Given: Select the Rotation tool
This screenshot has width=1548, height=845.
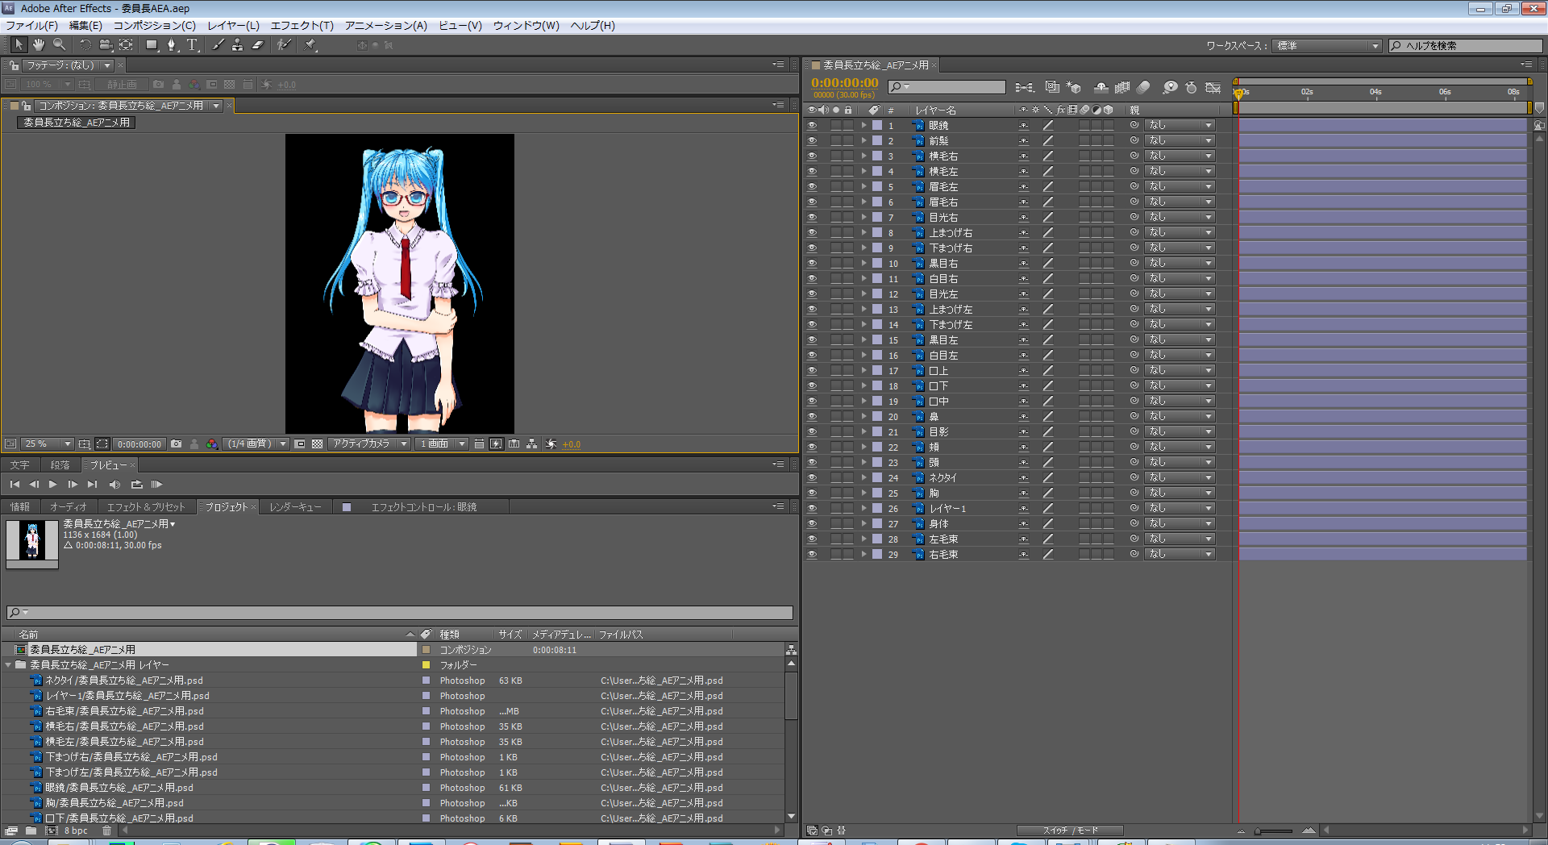Looking at the screenshot, I should (85, 45).
